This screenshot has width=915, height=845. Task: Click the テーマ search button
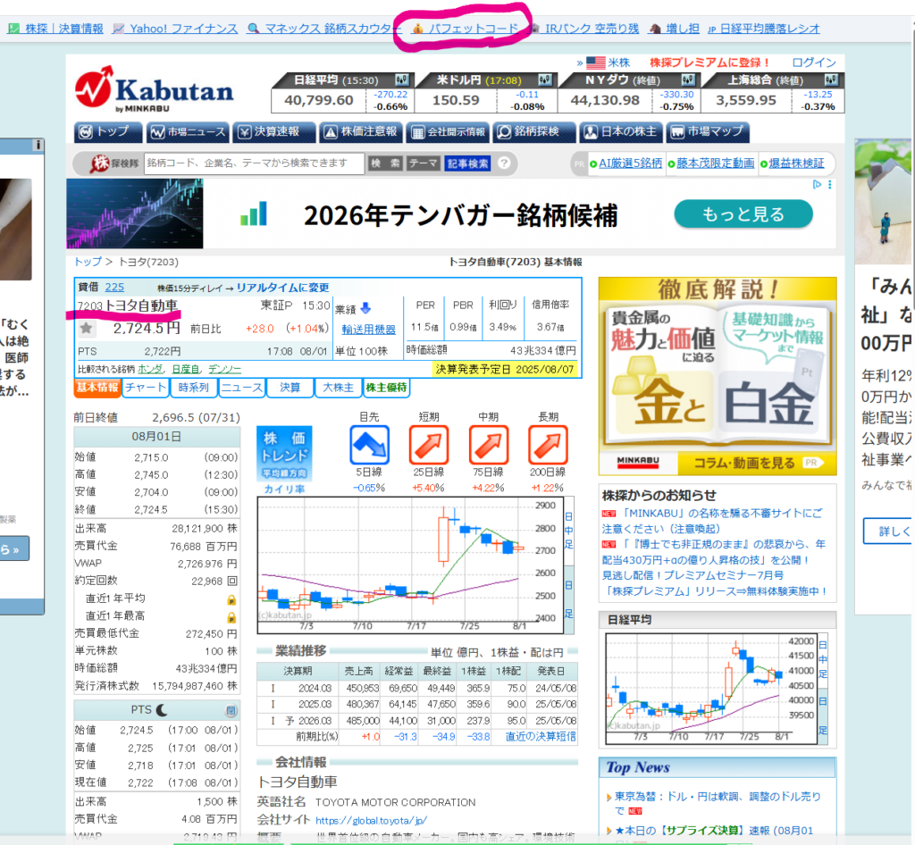pos(423,163)
